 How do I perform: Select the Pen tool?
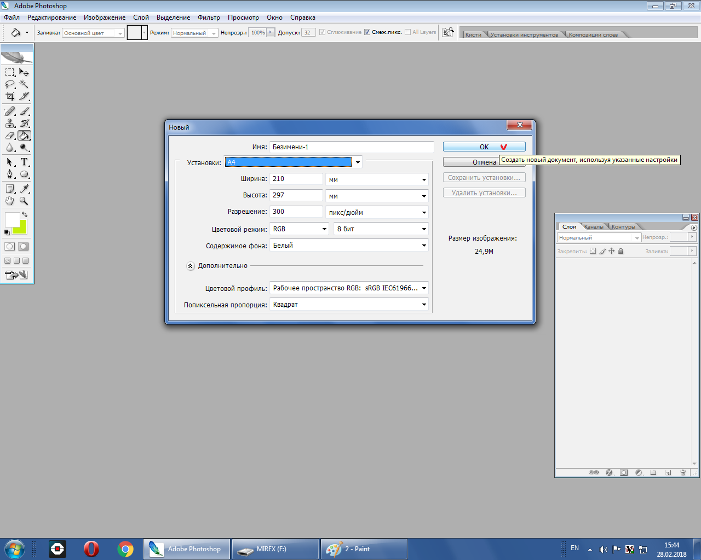pyautogui.click(x=10, y=174)
